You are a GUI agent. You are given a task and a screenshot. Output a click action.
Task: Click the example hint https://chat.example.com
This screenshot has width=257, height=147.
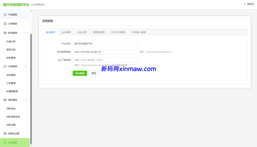pyautogui.click(x=159, y=52)
